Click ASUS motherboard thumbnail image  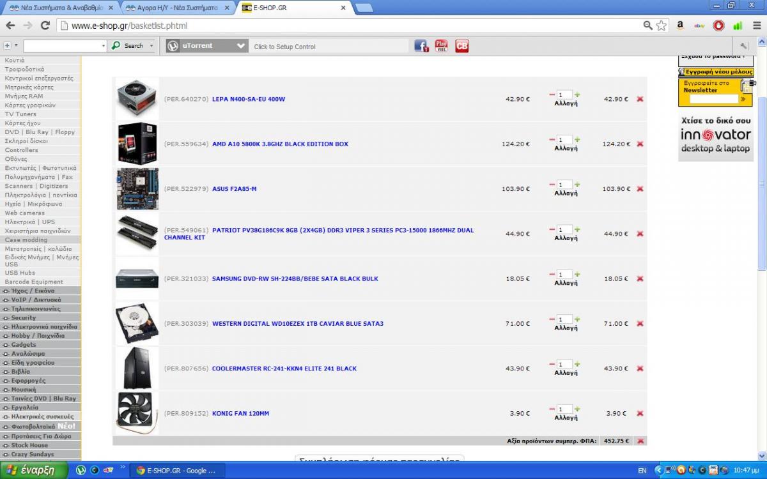click(137, 189)
